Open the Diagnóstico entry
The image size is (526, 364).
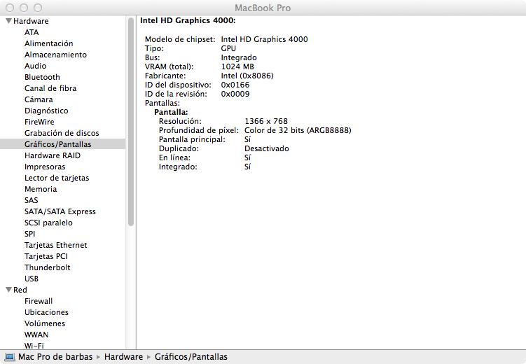tap(46, 111)
